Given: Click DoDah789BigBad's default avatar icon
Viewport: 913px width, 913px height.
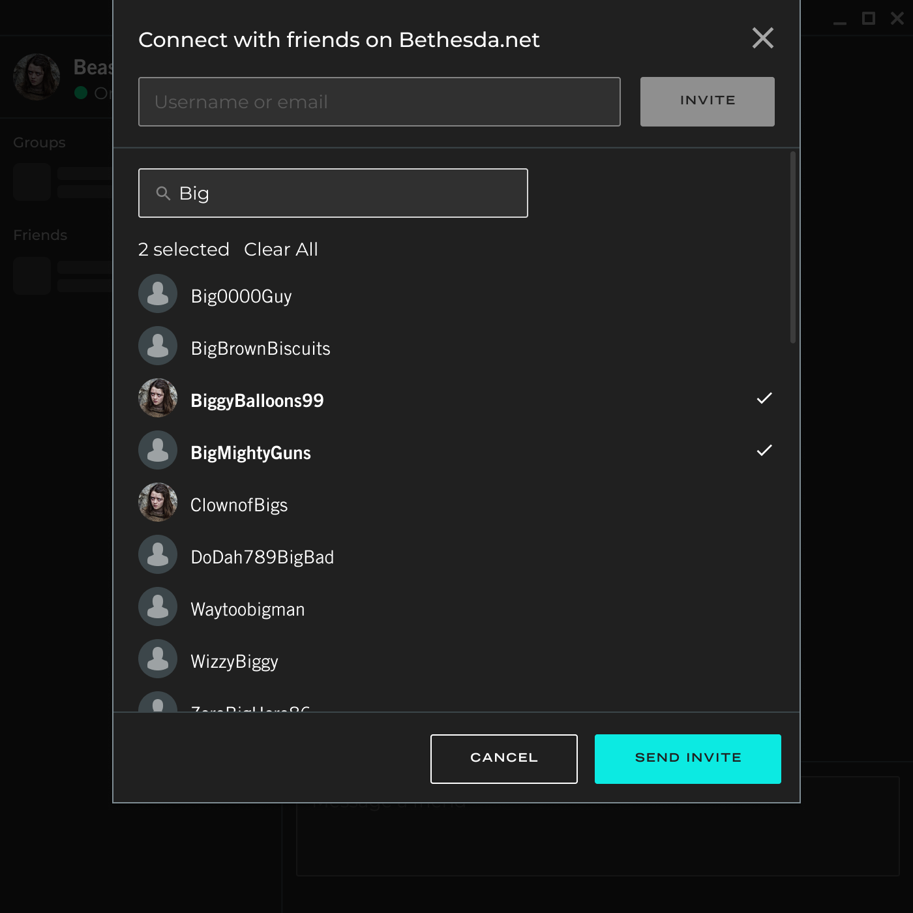Looking at the screenshot, I should pos(158,554).
